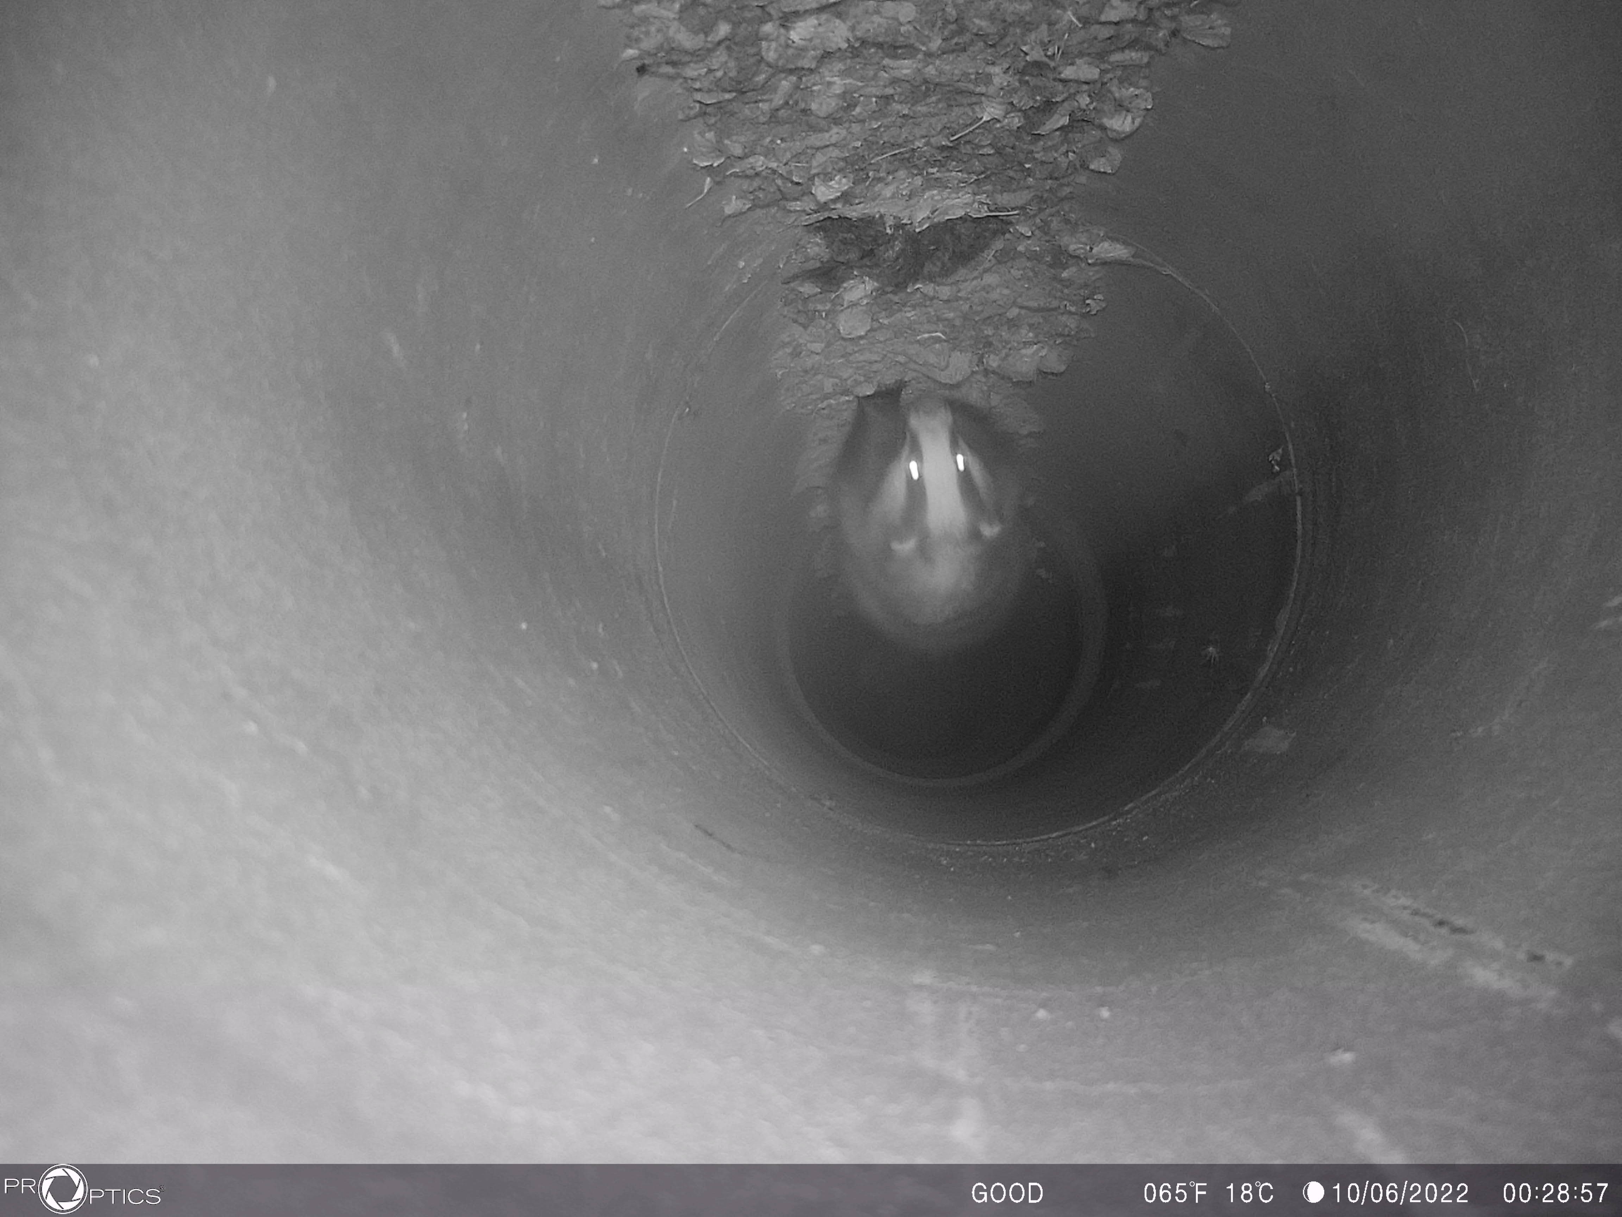Image resolution: width=1622 pixels, height=1217 pixels.
Task: Click the 18°C temperature reading
Action: click(1250, 1193)
